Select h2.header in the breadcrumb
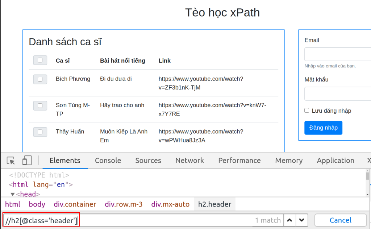This screenshot has height=229, width=371. (x=214, y=204)
